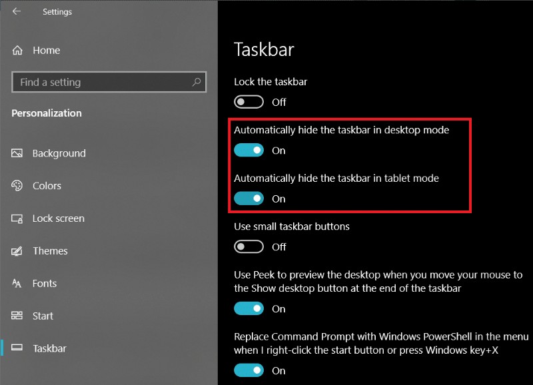This screenshot has height=385, width=533.
Task: Enable Lock the taskbar
Action: tap(249, 102)
